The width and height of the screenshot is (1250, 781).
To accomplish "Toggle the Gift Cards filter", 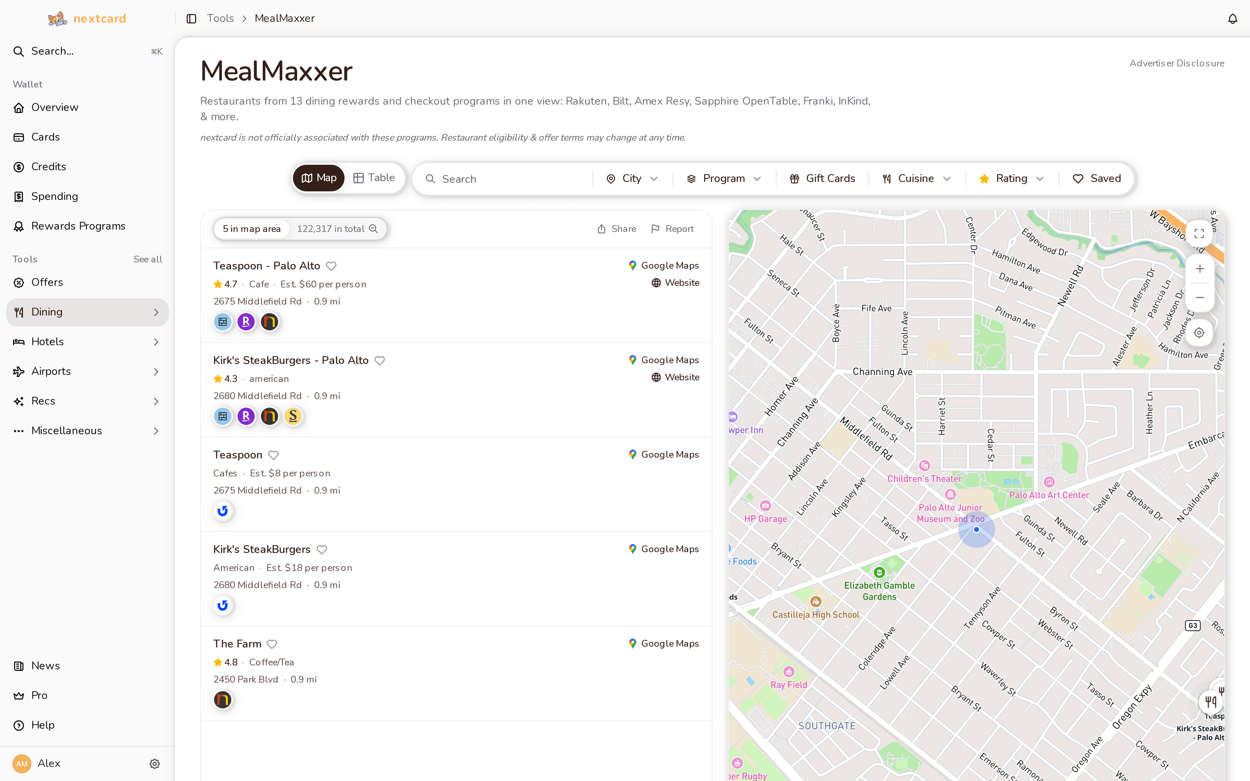I will click(822, 179).
